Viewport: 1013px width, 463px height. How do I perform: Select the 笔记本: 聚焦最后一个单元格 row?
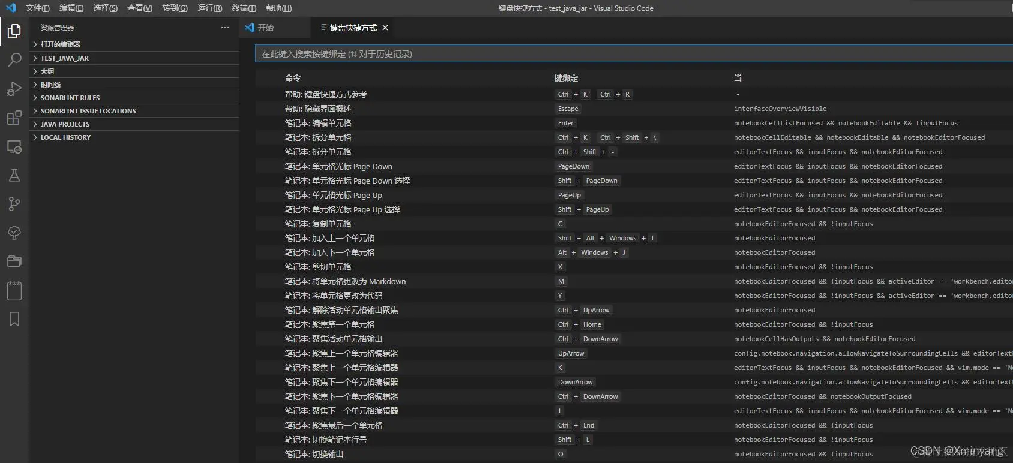[634, 425]
